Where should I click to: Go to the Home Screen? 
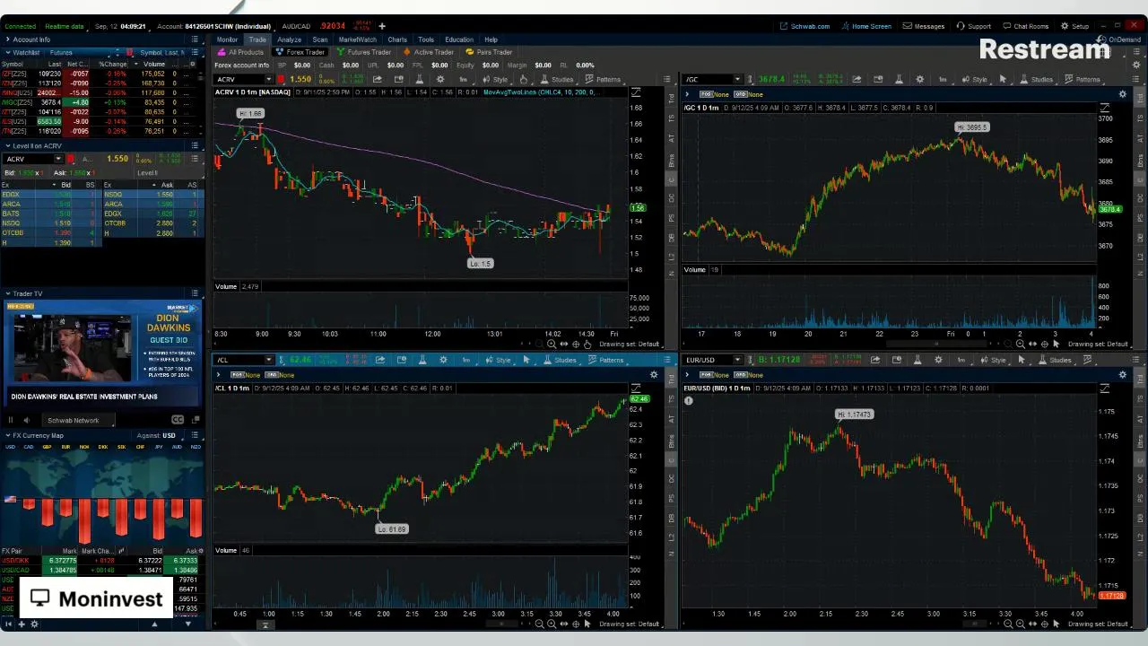pos(866,26)
